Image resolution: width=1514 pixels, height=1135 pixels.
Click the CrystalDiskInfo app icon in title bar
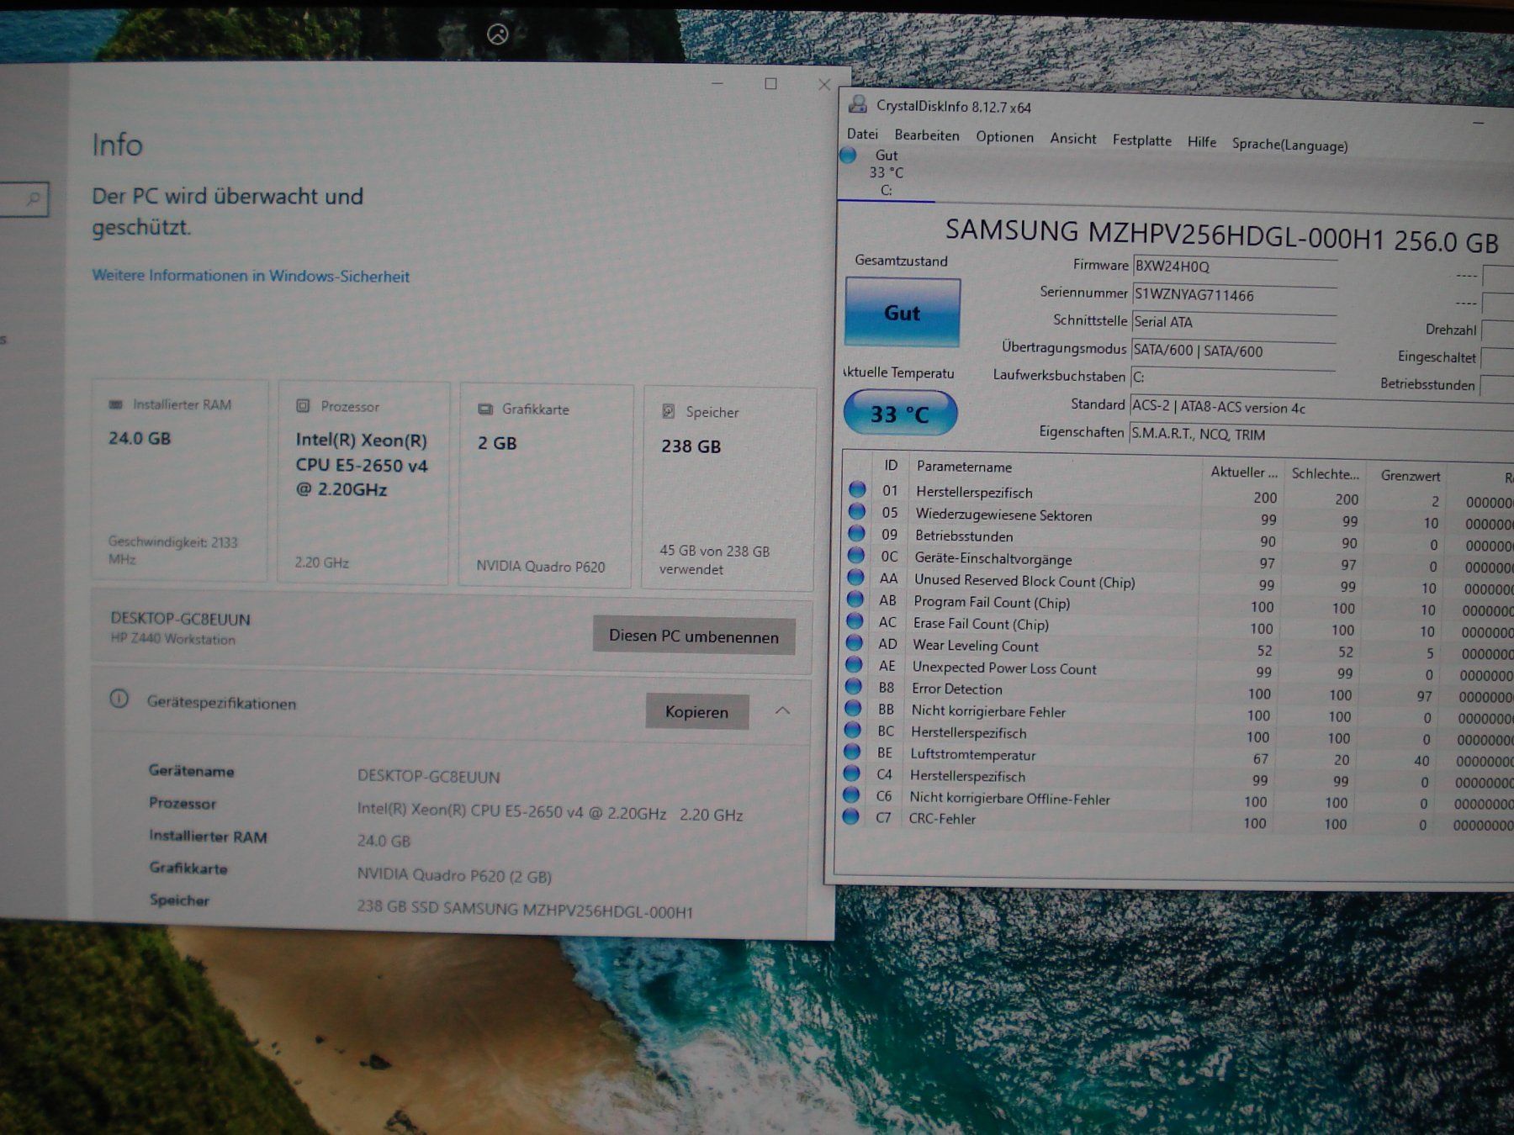(x=858, y=104)
